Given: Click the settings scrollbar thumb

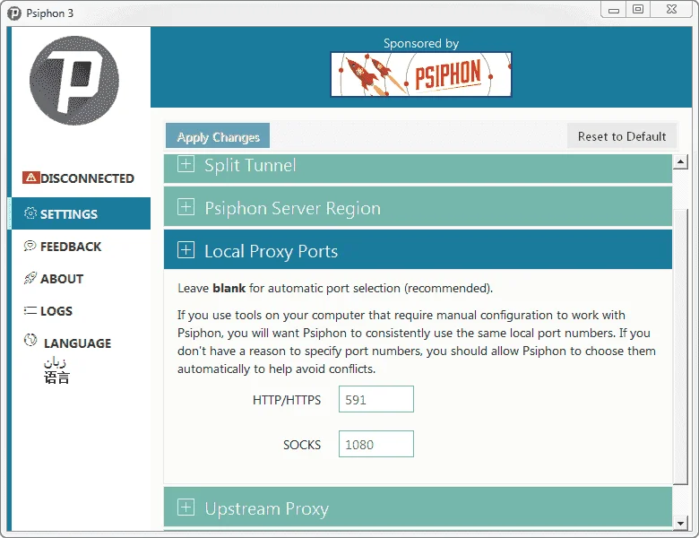Looking at the screenshot, I should point(680,346).
